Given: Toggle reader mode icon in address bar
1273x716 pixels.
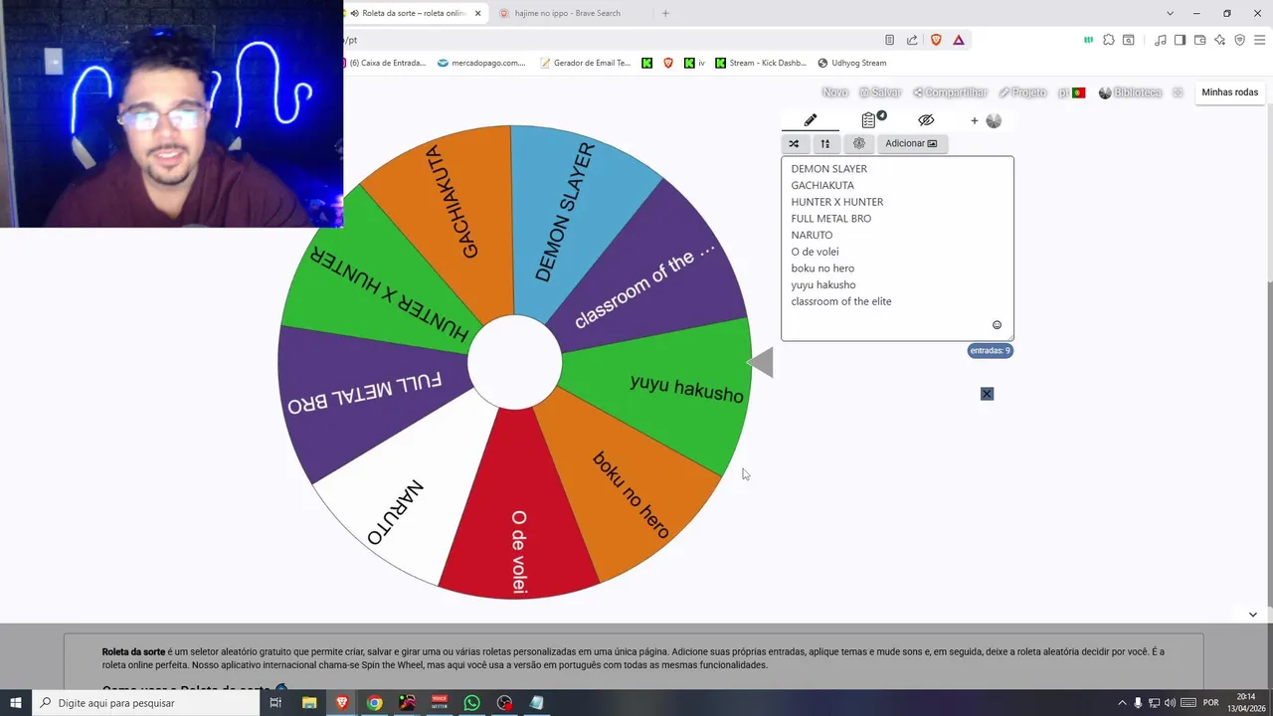Looking at the screenshot, I should [889, 40].
